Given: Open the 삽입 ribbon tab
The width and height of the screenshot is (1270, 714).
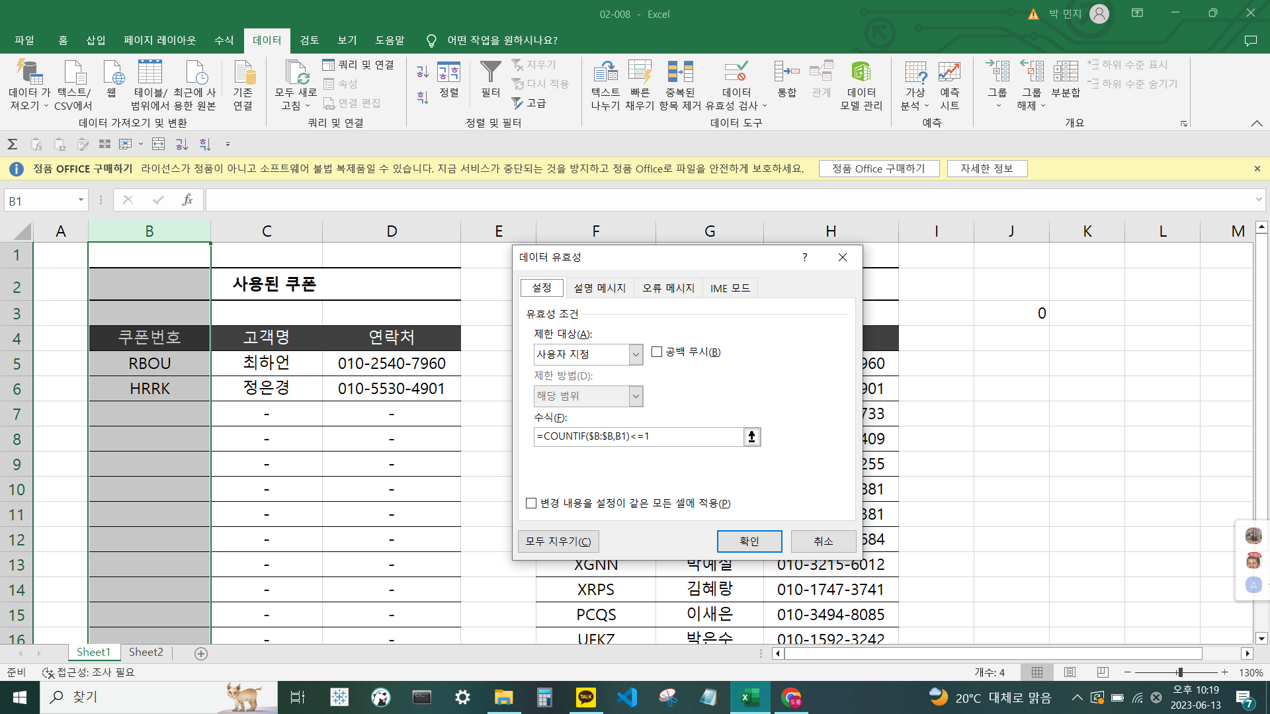Looking at the screenshot, I should (96, 40).
